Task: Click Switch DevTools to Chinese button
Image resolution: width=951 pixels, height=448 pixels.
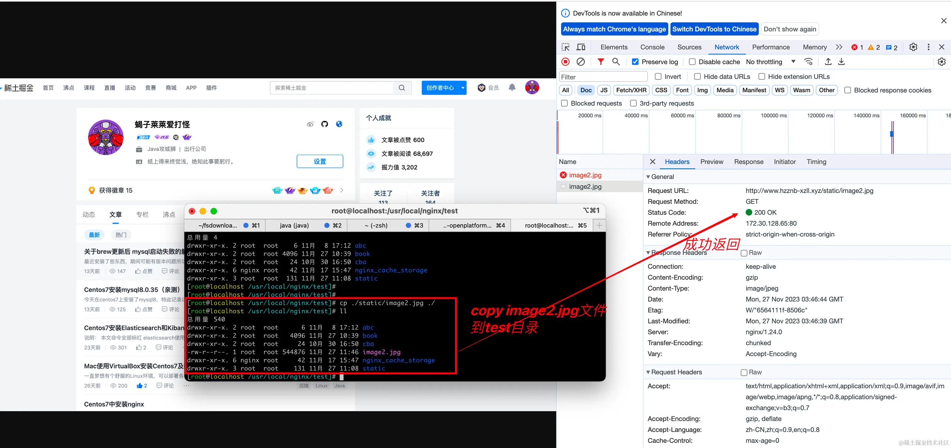Action: (714, 29)
